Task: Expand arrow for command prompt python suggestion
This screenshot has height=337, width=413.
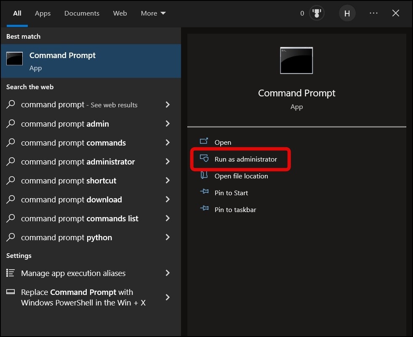Action: point(168,237)
